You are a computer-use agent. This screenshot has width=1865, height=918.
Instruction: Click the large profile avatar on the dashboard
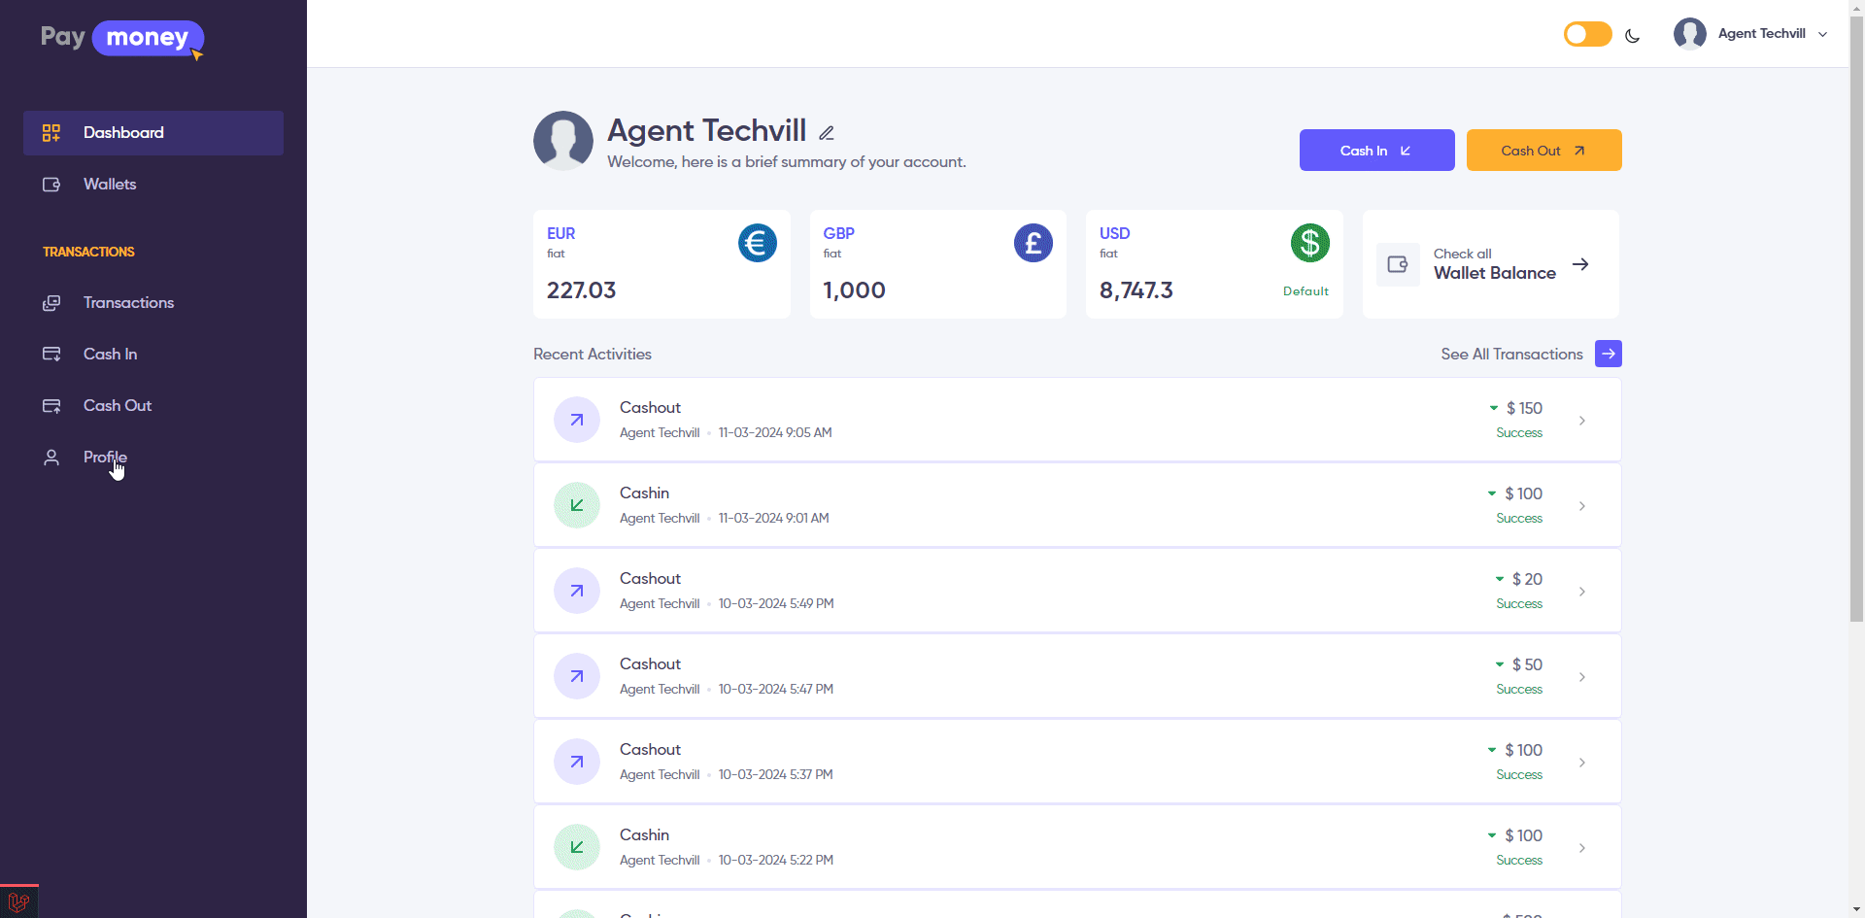563,141
